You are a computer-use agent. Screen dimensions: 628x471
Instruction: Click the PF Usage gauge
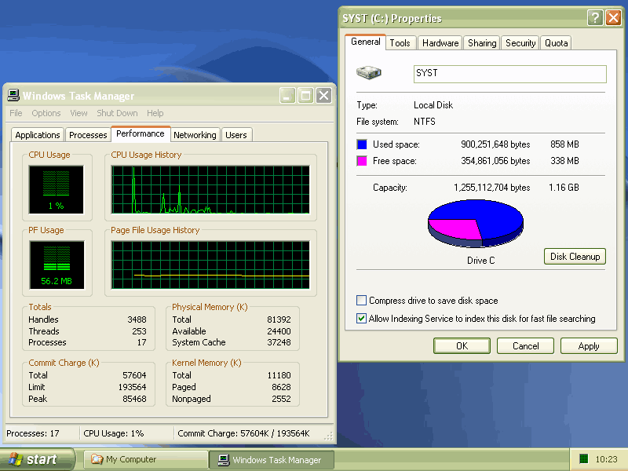tap(57, 265)
